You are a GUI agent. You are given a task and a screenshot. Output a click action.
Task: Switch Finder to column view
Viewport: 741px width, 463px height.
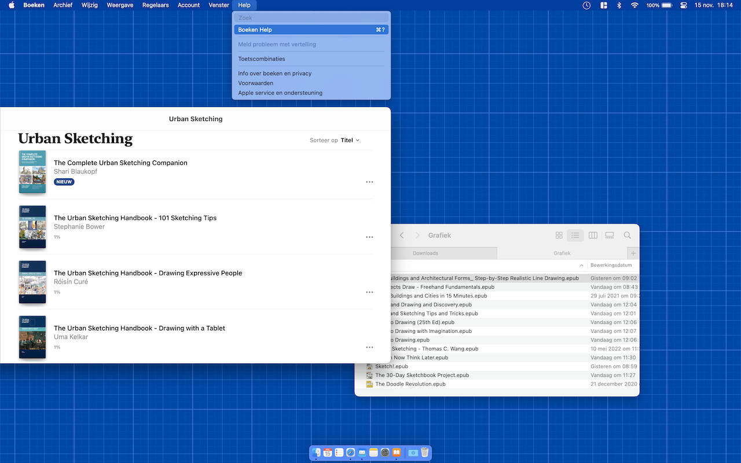click(x=593, y=236)
